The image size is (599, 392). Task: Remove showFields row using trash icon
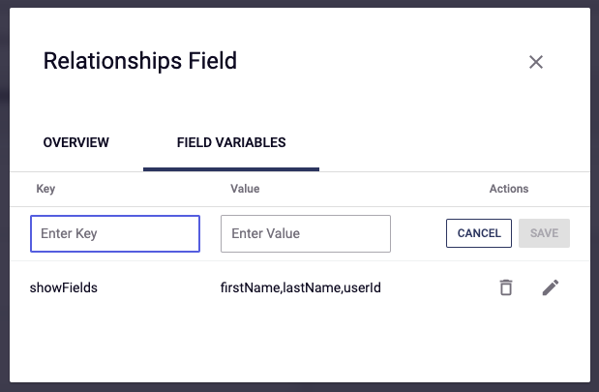tap(505, 287)
